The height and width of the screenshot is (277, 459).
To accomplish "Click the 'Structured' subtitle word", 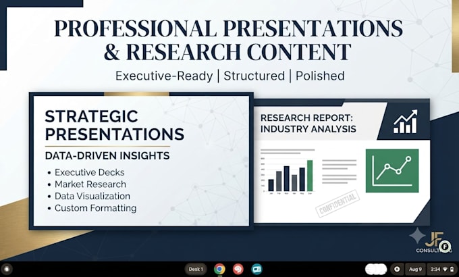I will click(254, 76).
